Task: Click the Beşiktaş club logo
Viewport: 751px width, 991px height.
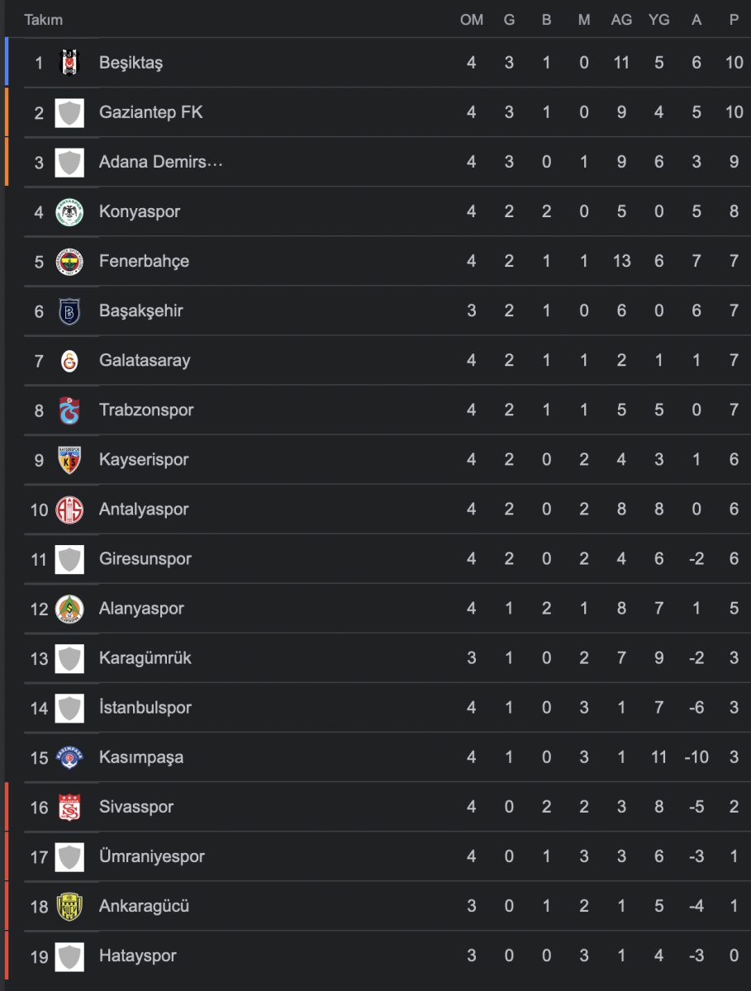Action: pos(69,63)
